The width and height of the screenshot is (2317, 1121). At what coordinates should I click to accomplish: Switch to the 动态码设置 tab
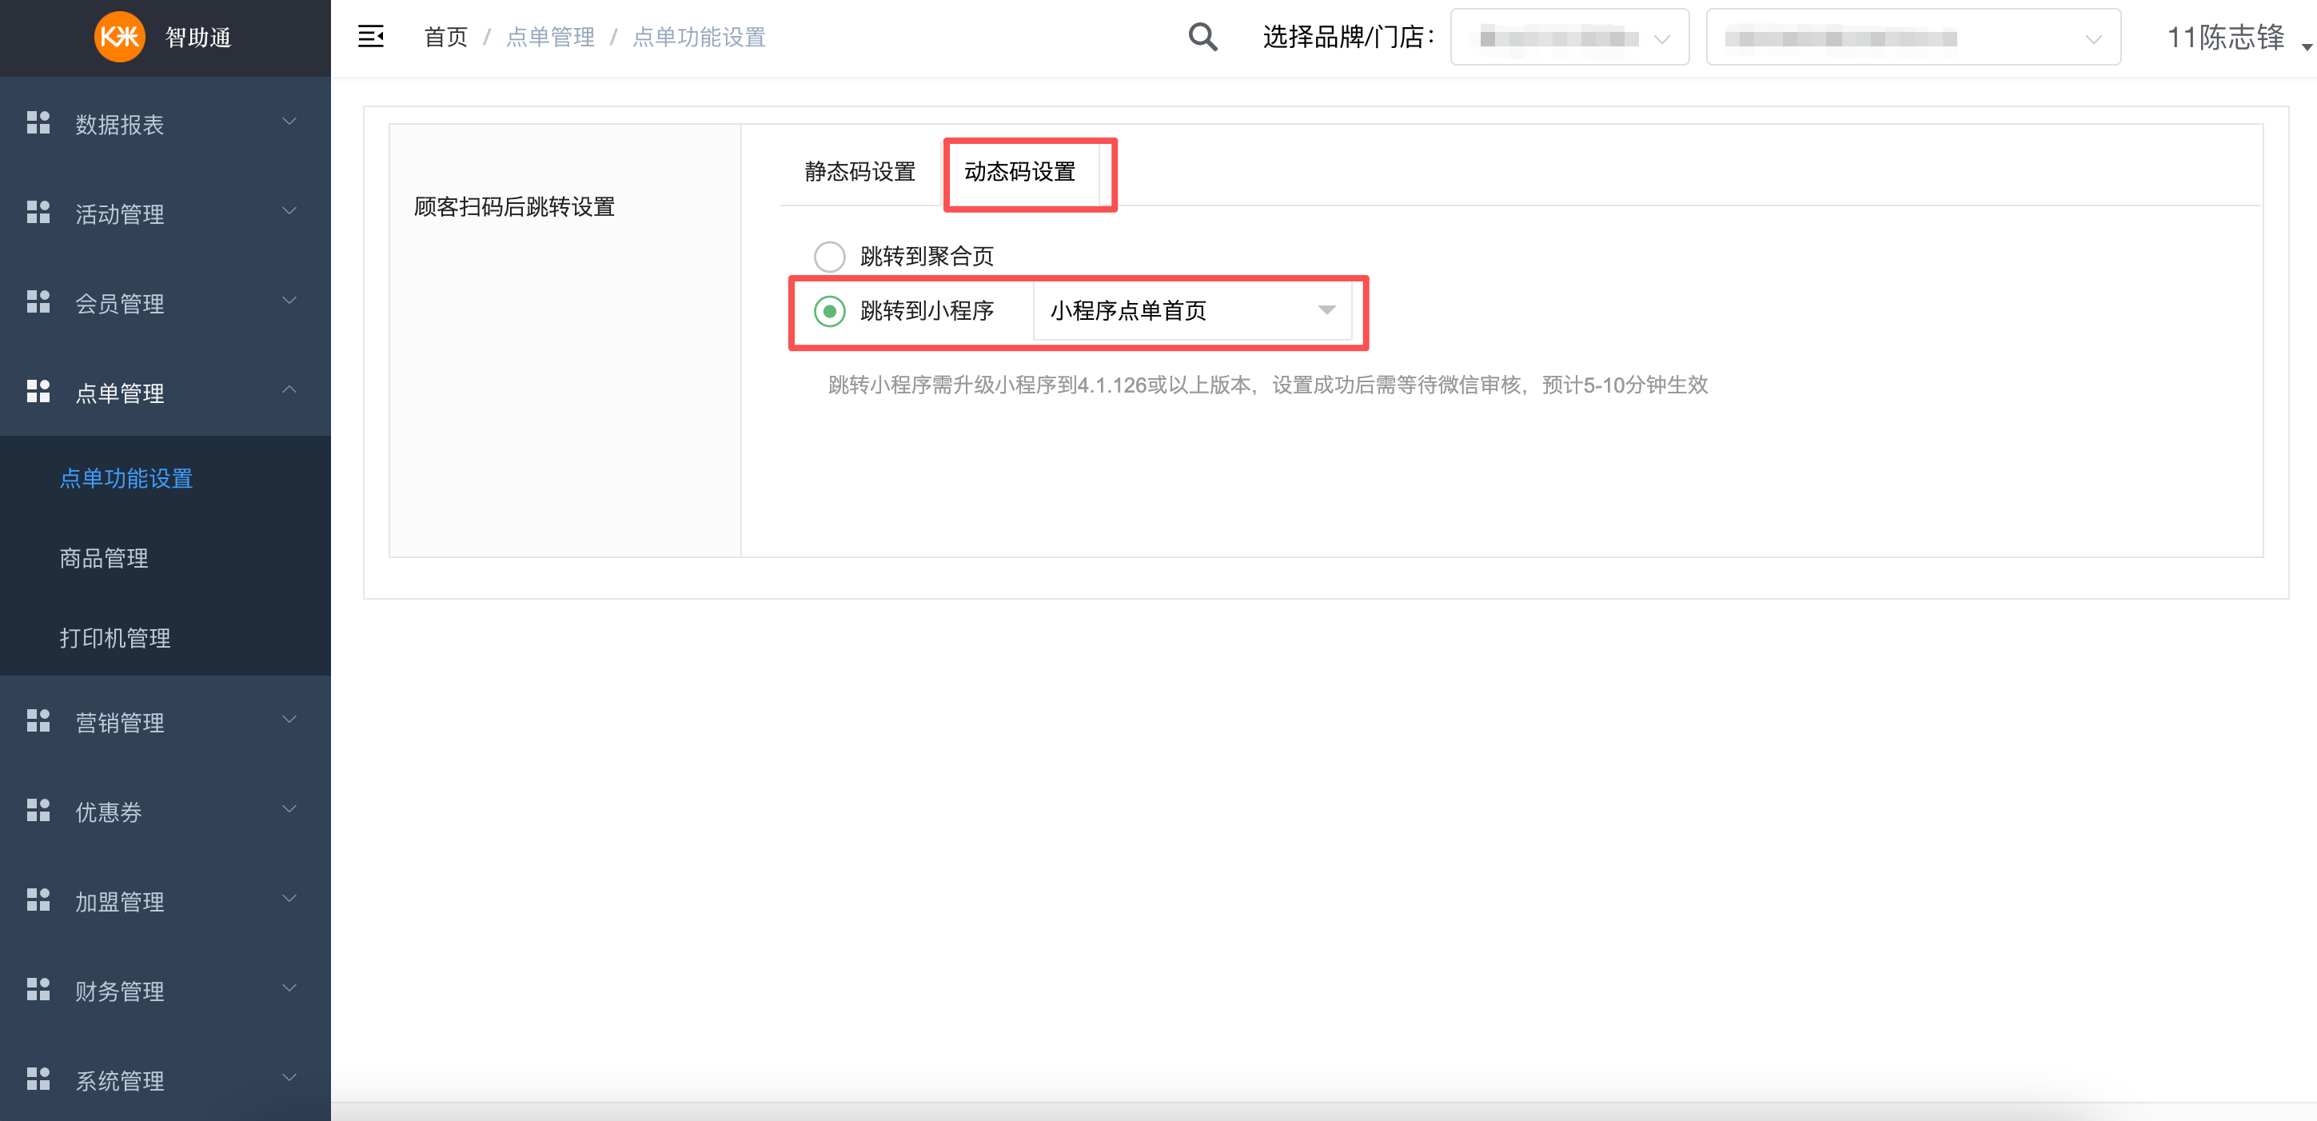coord(1020,172)
